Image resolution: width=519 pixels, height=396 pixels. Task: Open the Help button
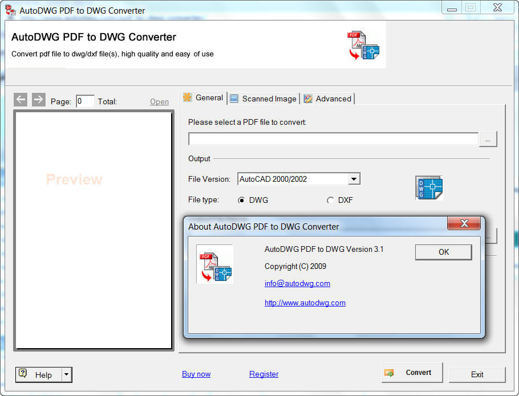(39, 375)
